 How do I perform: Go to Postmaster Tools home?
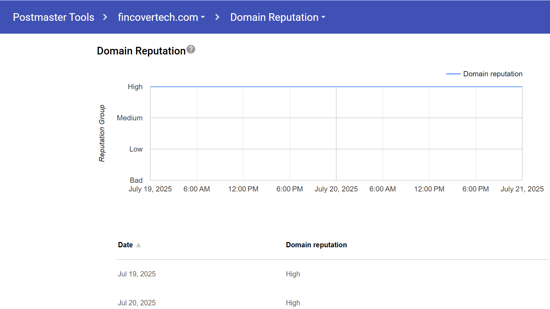53,17
